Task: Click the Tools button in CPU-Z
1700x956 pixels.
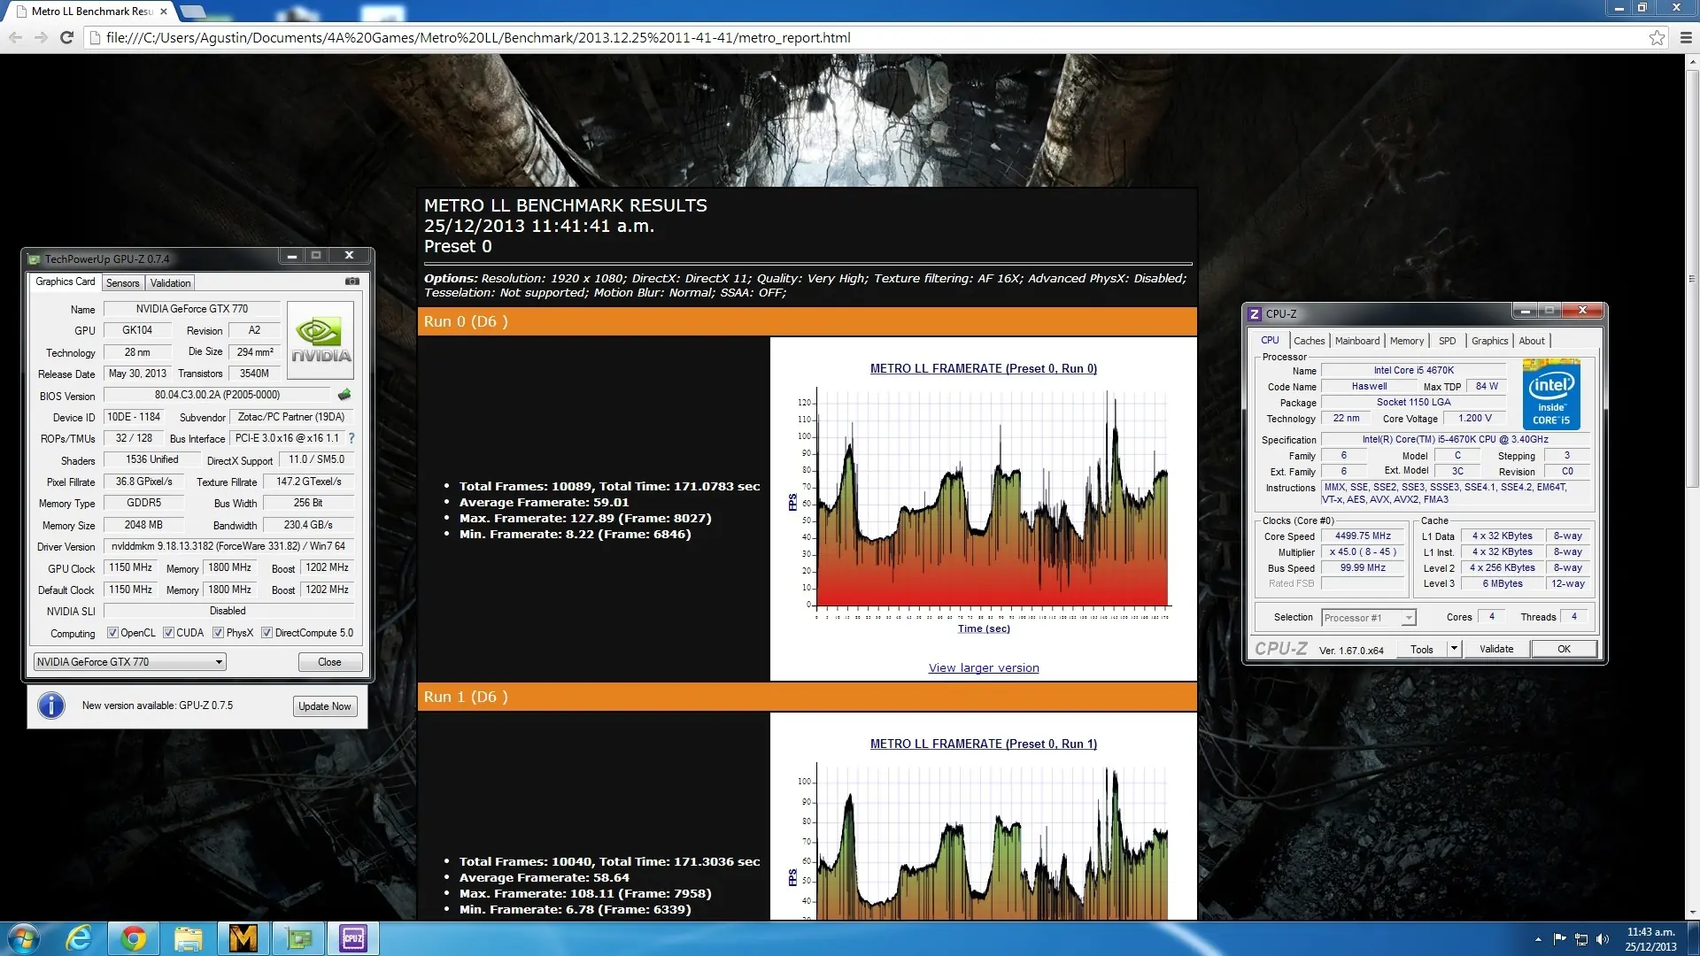Action: click(1421, 649)
